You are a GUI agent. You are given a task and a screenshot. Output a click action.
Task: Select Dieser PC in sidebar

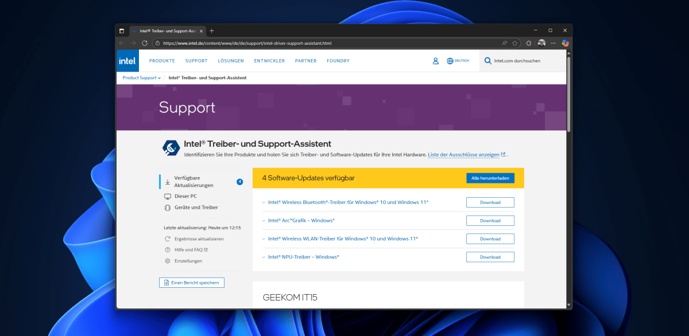pos(185,196)
